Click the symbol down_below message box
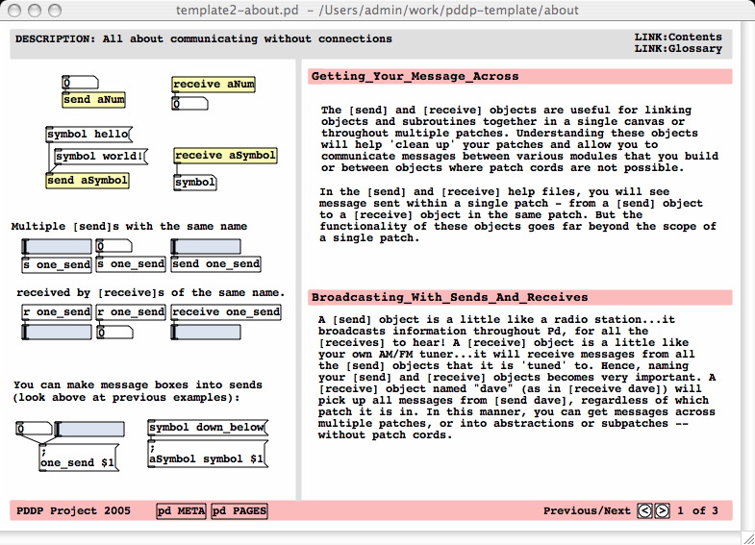755x545 pixels. click(x=208, y=428)
